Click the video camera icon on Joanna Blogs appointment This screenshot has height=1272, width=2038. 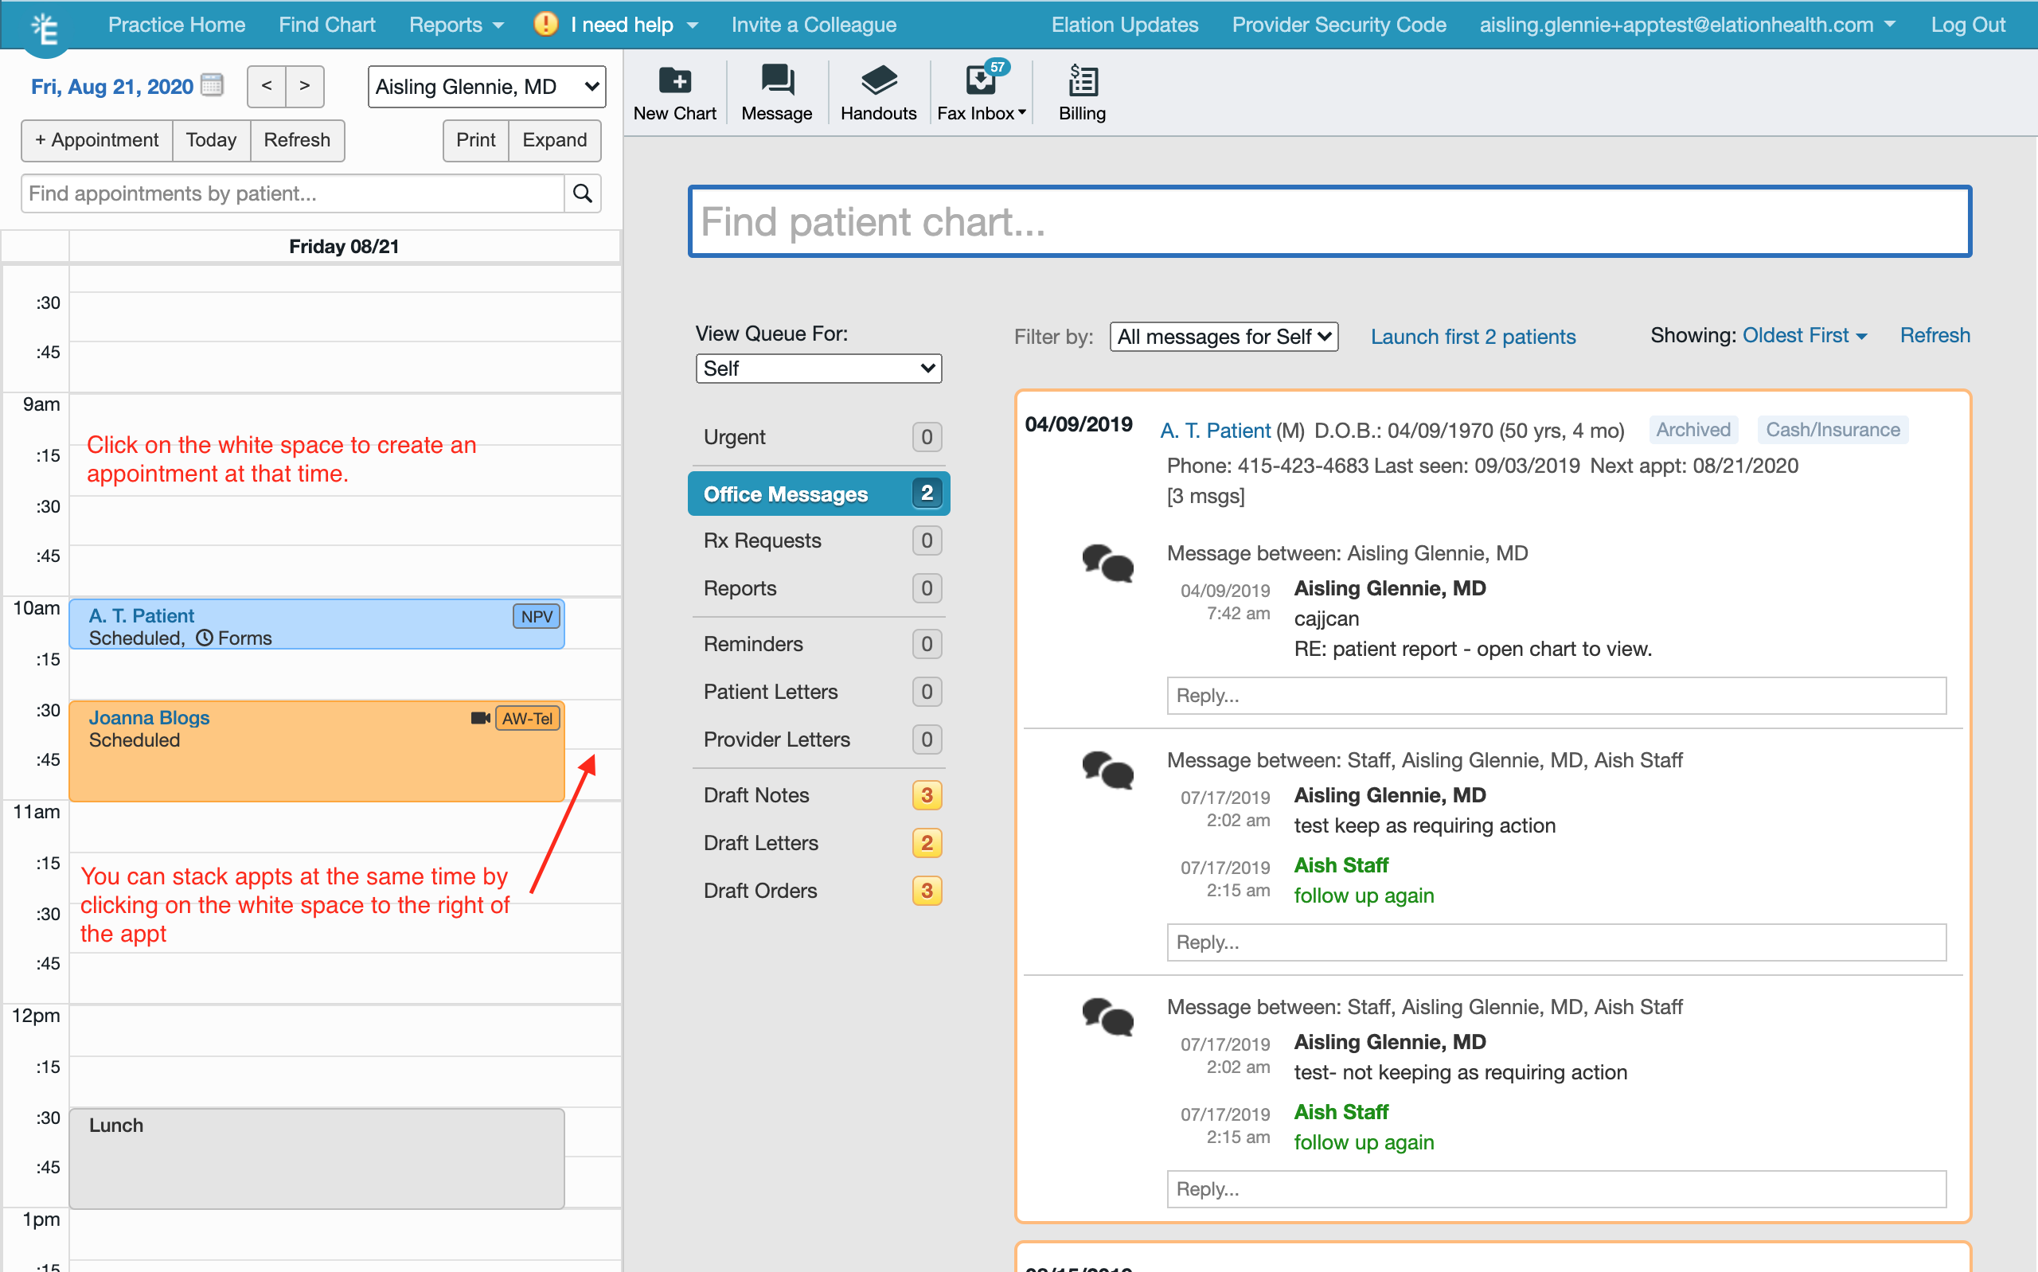pyautogui.click(x=478, y=719)
